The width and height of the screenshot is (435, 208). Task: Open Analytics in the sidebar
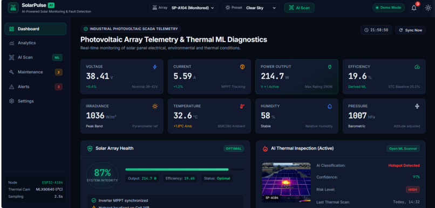[36, 43]
